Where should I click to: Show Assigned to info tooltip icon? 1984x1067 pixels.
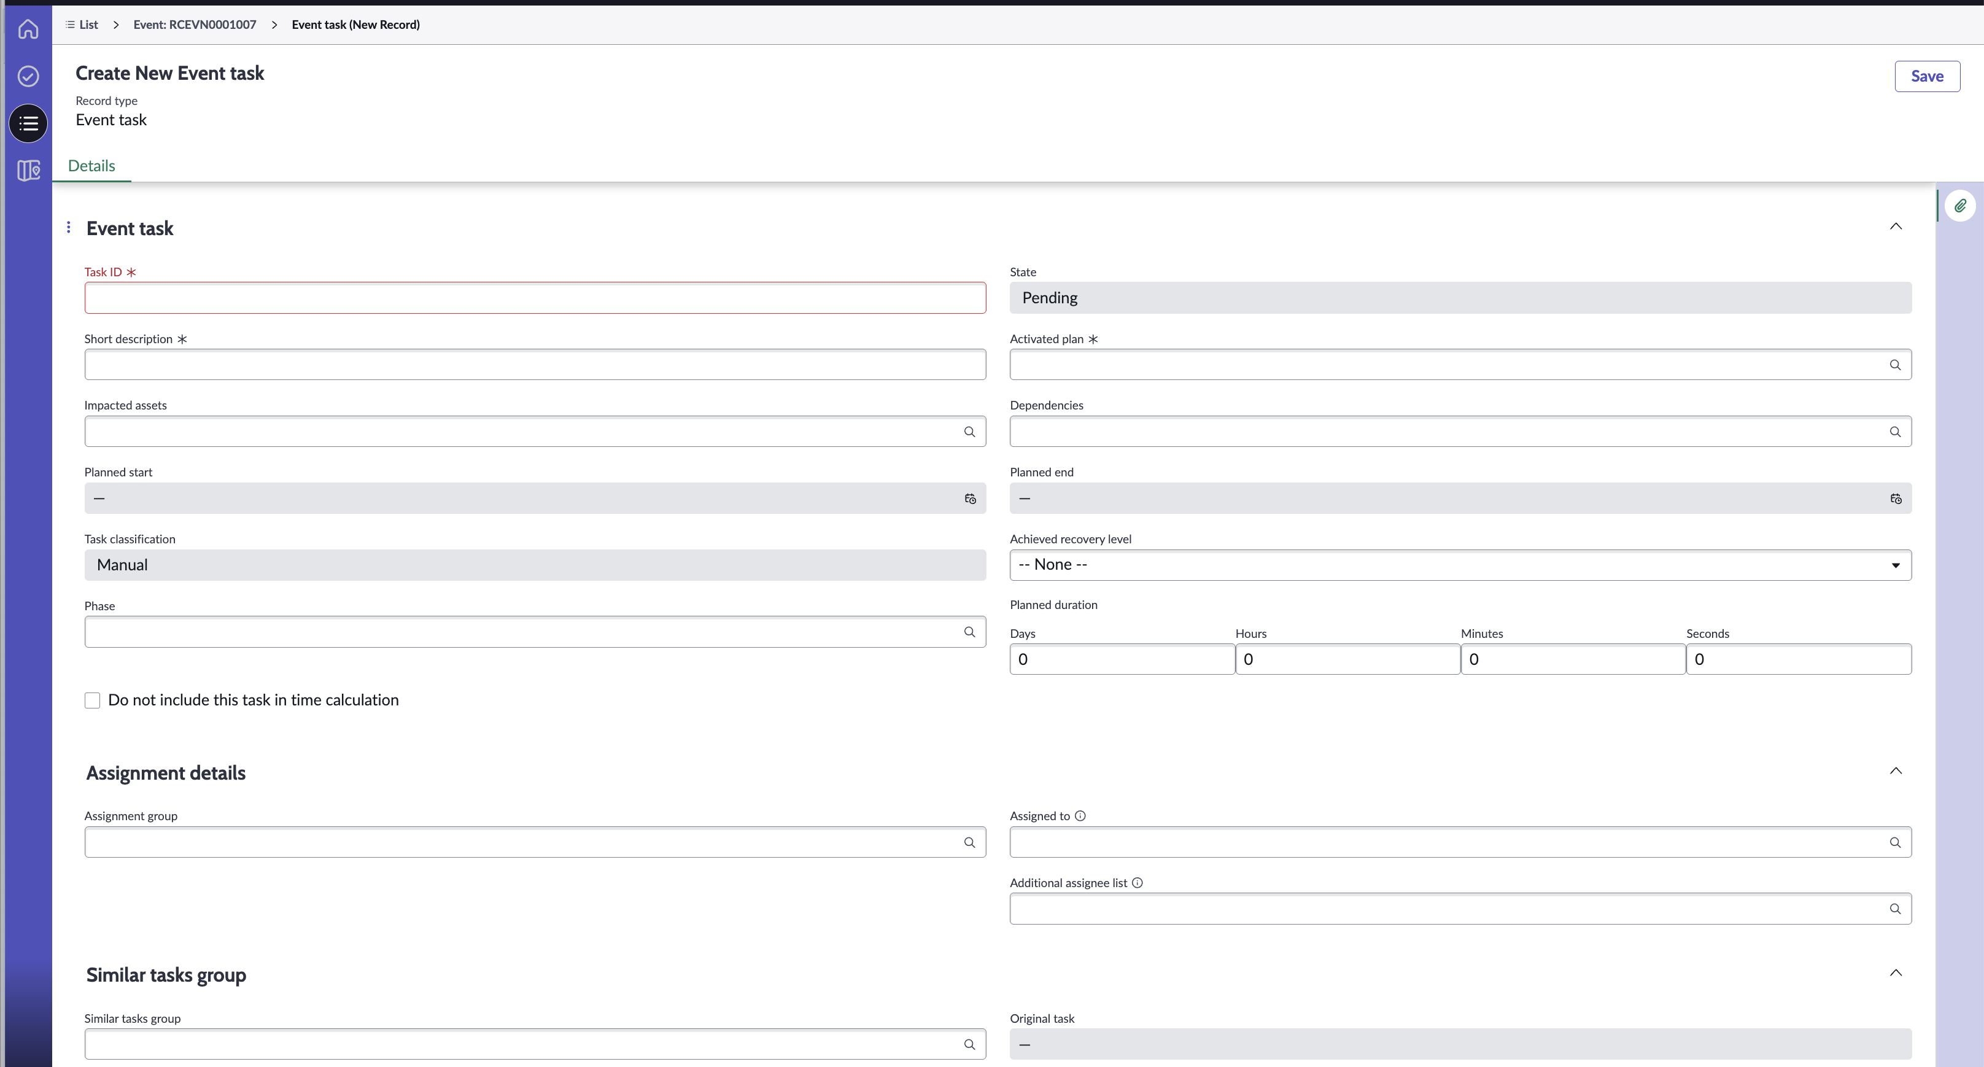coord(1080,816)
